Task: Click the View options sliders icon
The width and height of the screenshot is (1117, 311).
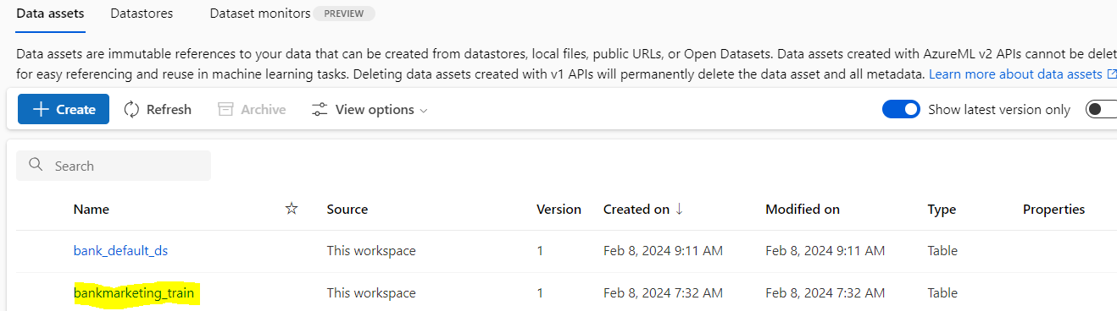Action: click(x=320, y=110)
